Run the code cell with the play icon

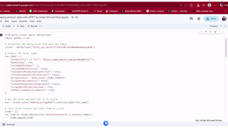coord(1,35)
